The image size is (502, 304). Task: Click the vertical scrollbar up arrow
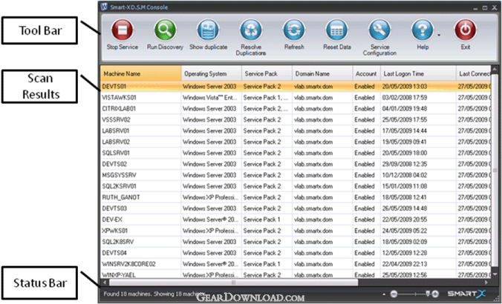tap(495, 70)
